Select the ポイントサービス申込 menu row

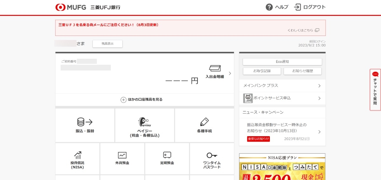click(x=282, y=98)
